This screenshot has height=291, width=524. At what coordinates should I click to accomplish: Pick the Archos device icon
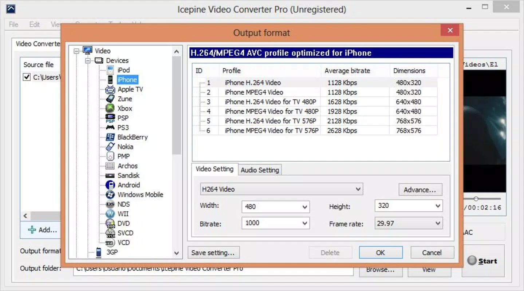tap(110, 166)
